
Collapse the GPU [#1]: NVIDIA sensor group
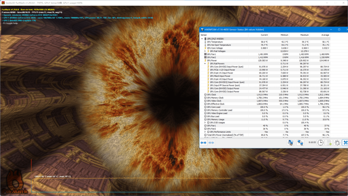[202, 39]
